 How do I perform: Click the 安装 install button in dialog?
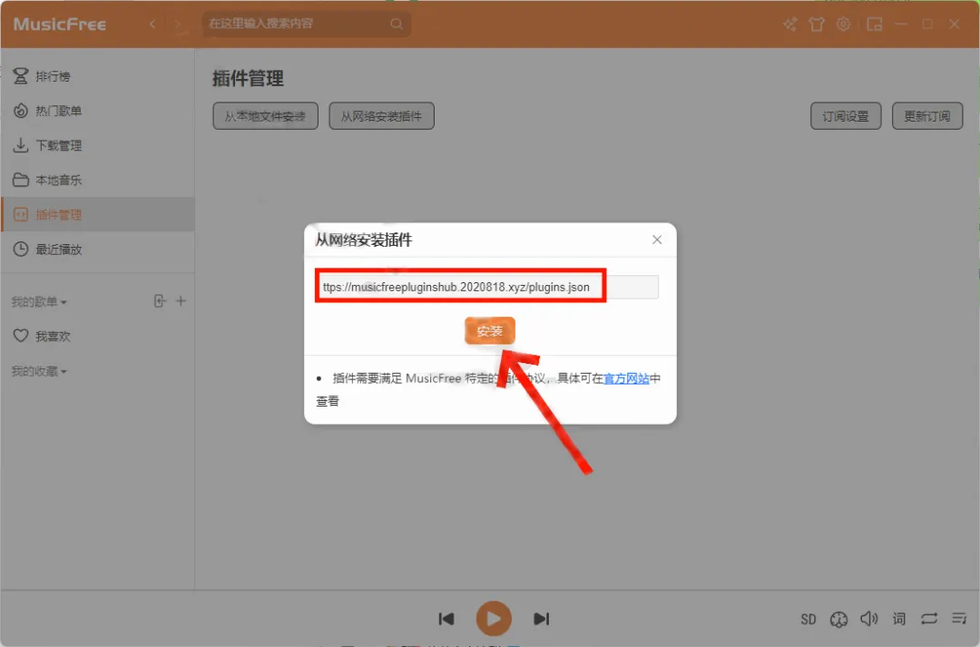[x=489, y=330]
